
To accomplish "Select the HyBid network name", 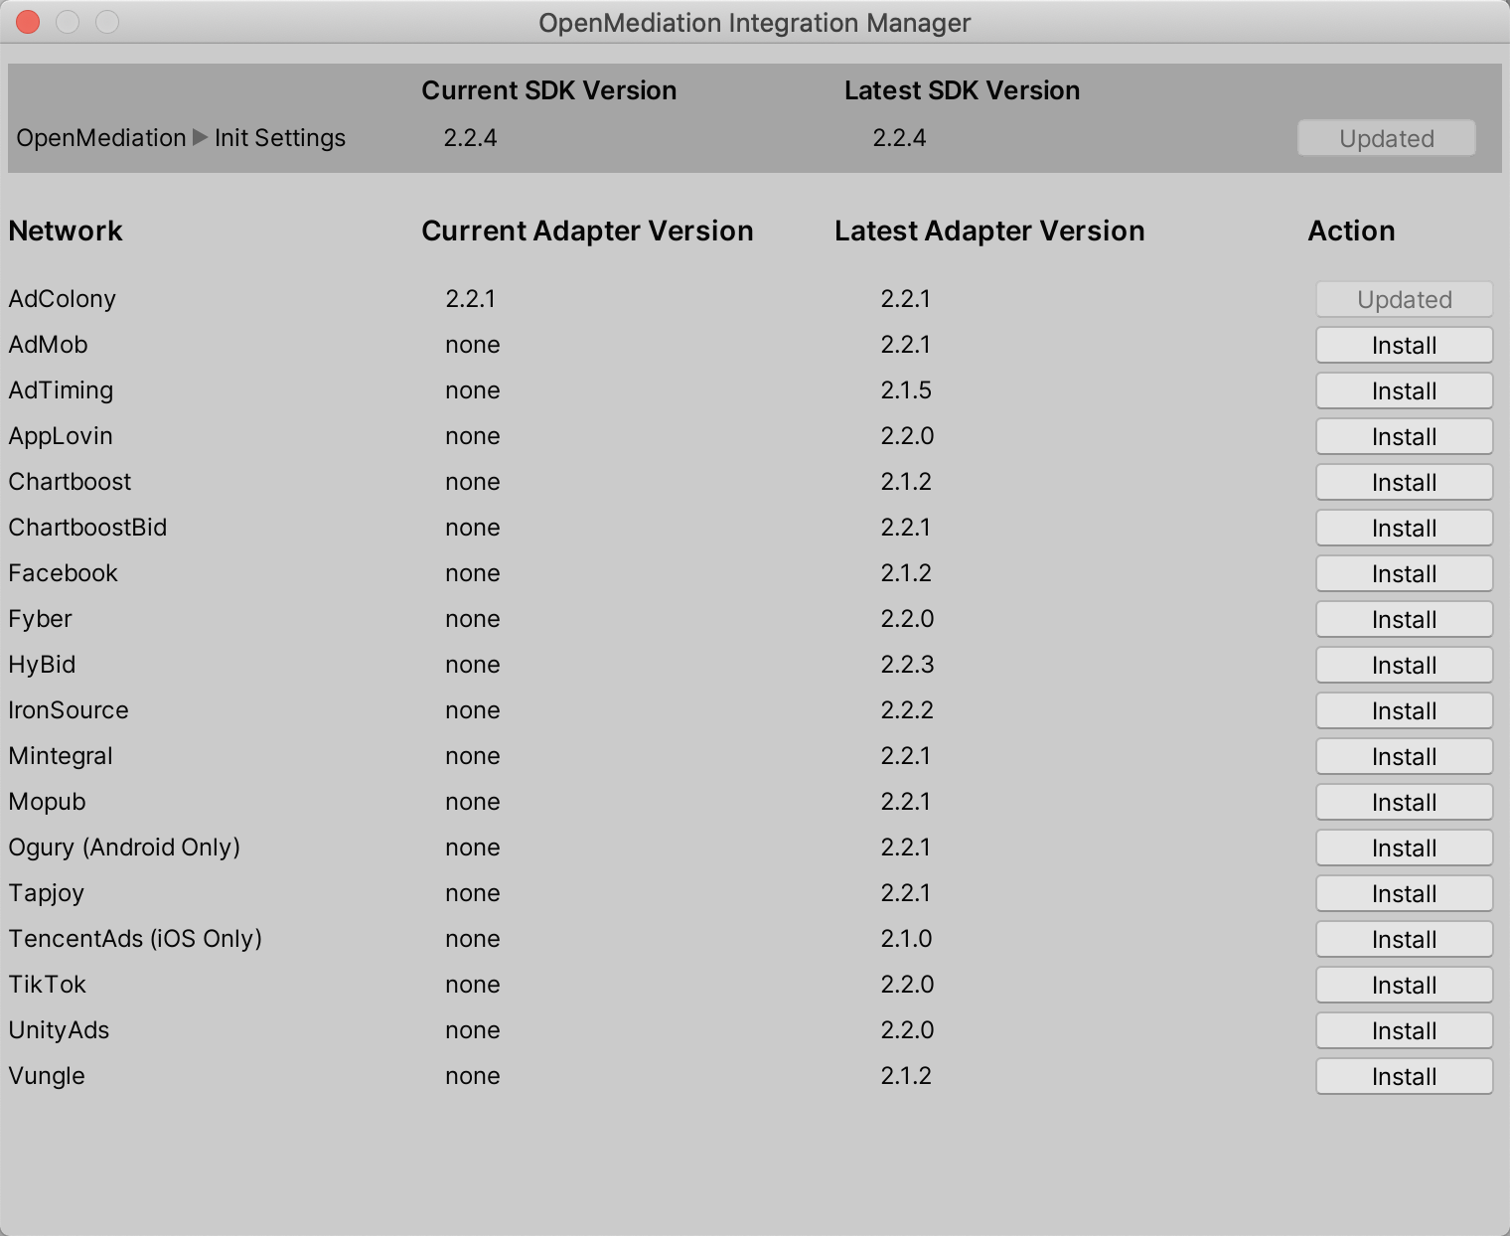I will point(42,665).
